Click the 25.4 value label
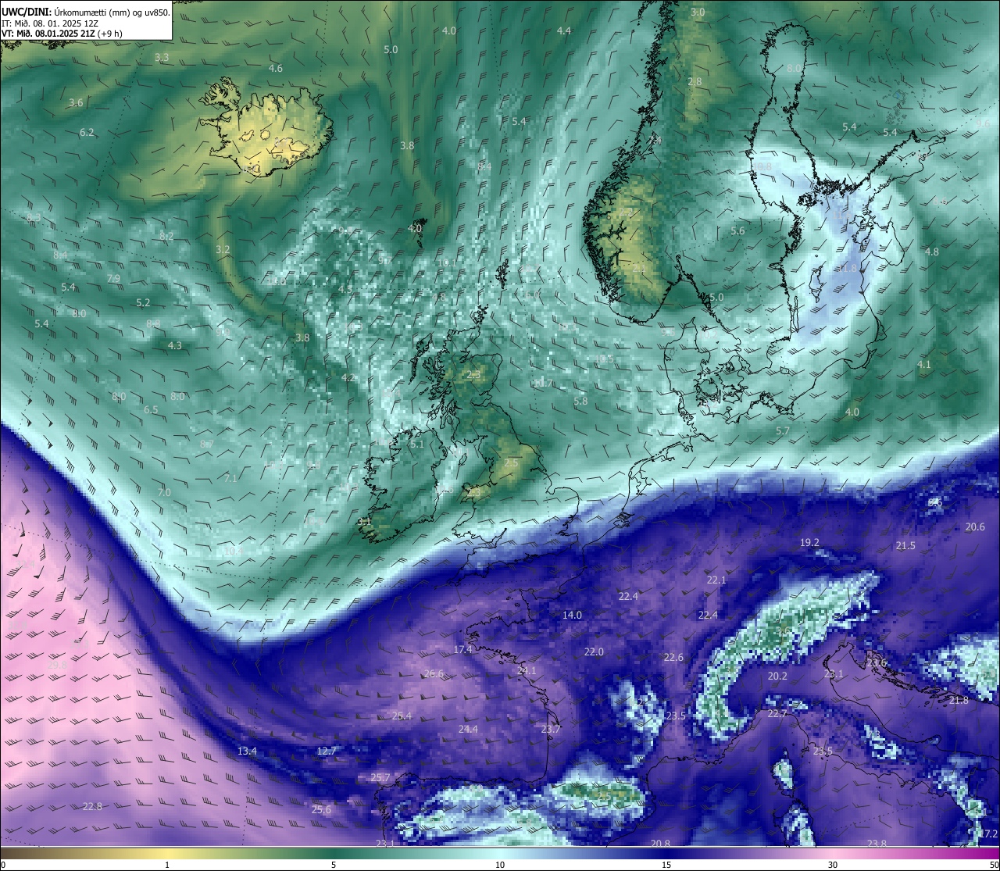 pyautogui.click(x=402, y=716)
